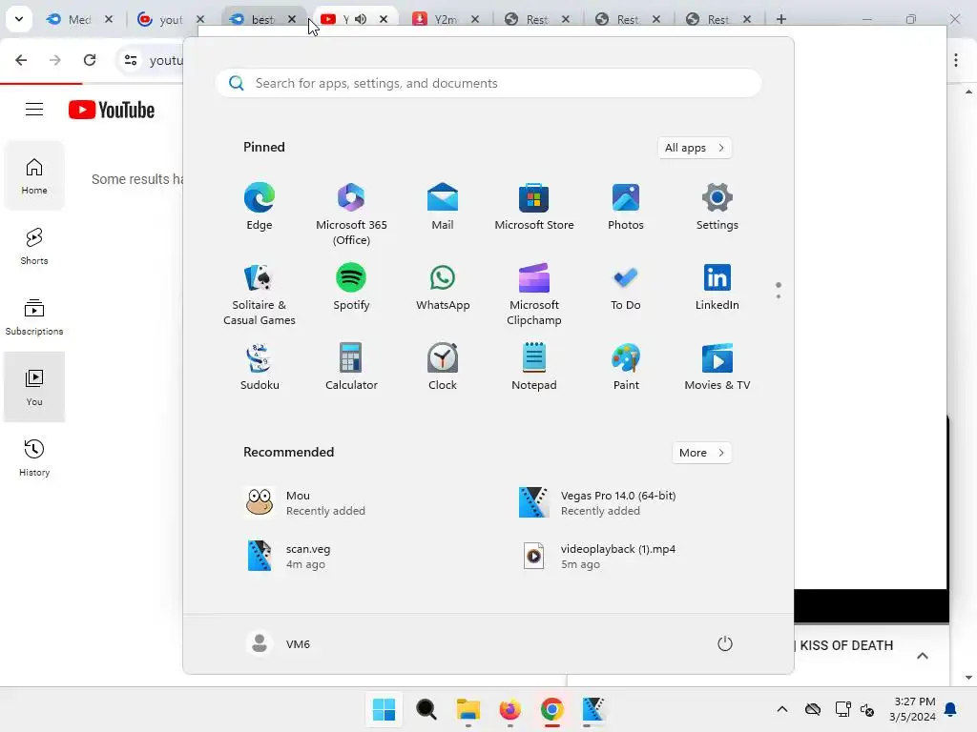This screenshot has width=977, height=732.
Task: Open the Edge pinned app
Action: point(260,207)
